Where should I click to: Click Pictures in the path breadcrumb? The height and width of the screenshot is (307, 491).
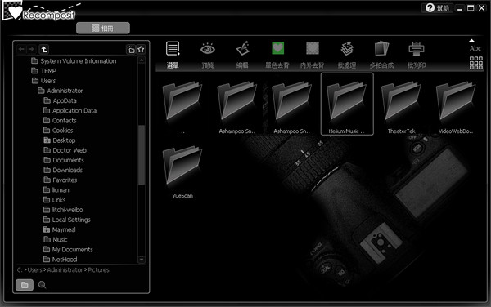pos(98,270)
